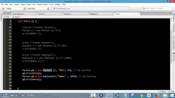Viewport: 175px width, 98px height.
Task: Open the Solution side panel
Action: click(x=1, y=17)
